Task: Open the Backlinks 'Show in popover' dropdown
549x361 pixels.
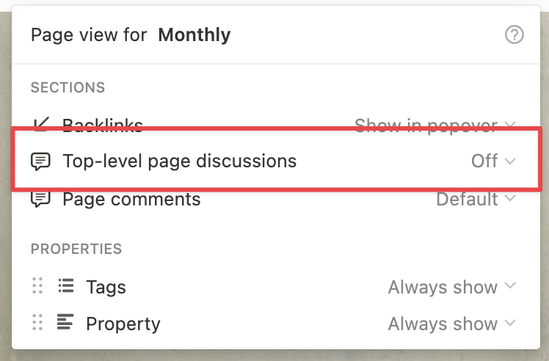Action: [x=435, y=126]
